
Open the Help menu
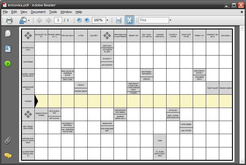tap(79, 12)
